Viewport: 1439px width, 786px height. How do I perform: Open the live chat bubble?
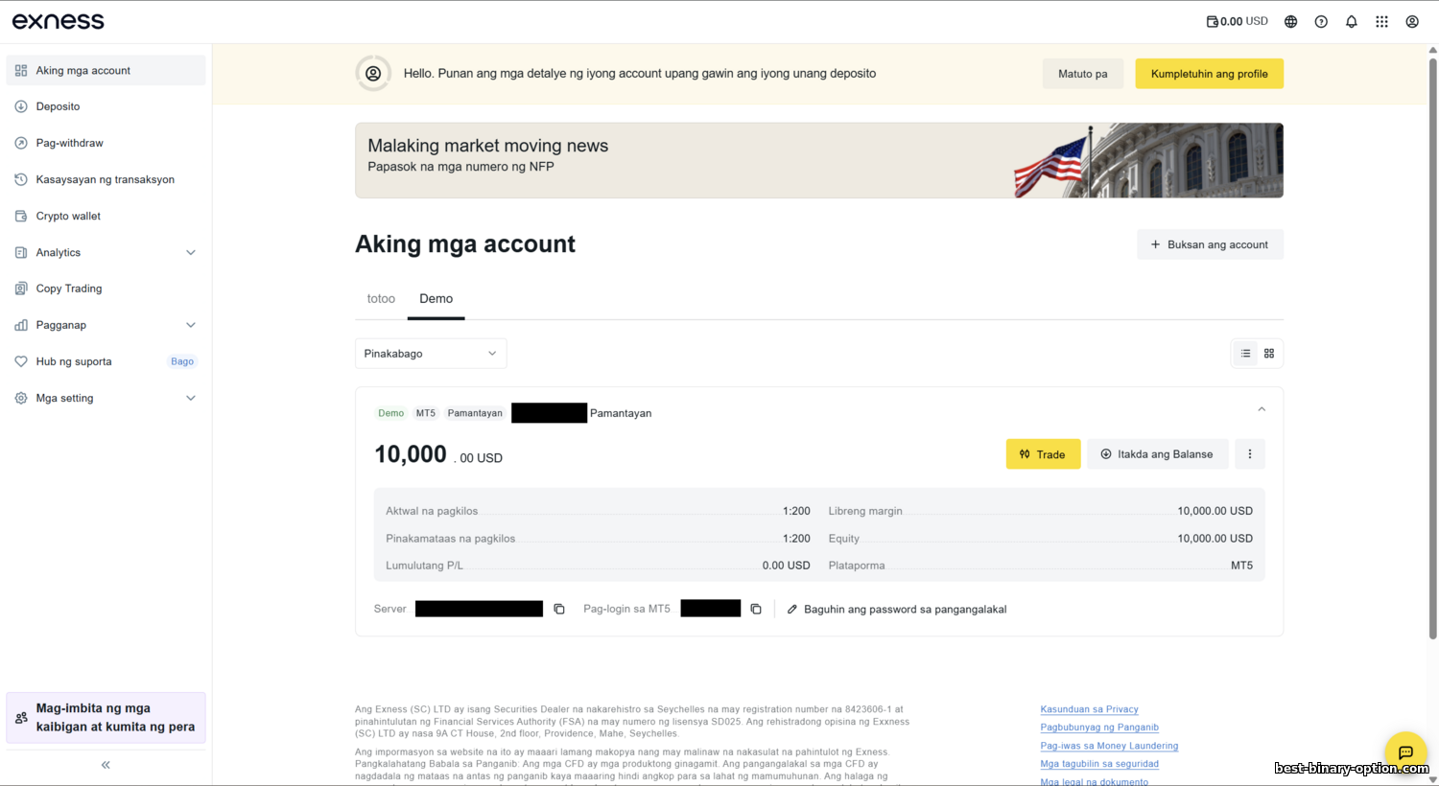pyautogui.click(x=1405, y=752)
